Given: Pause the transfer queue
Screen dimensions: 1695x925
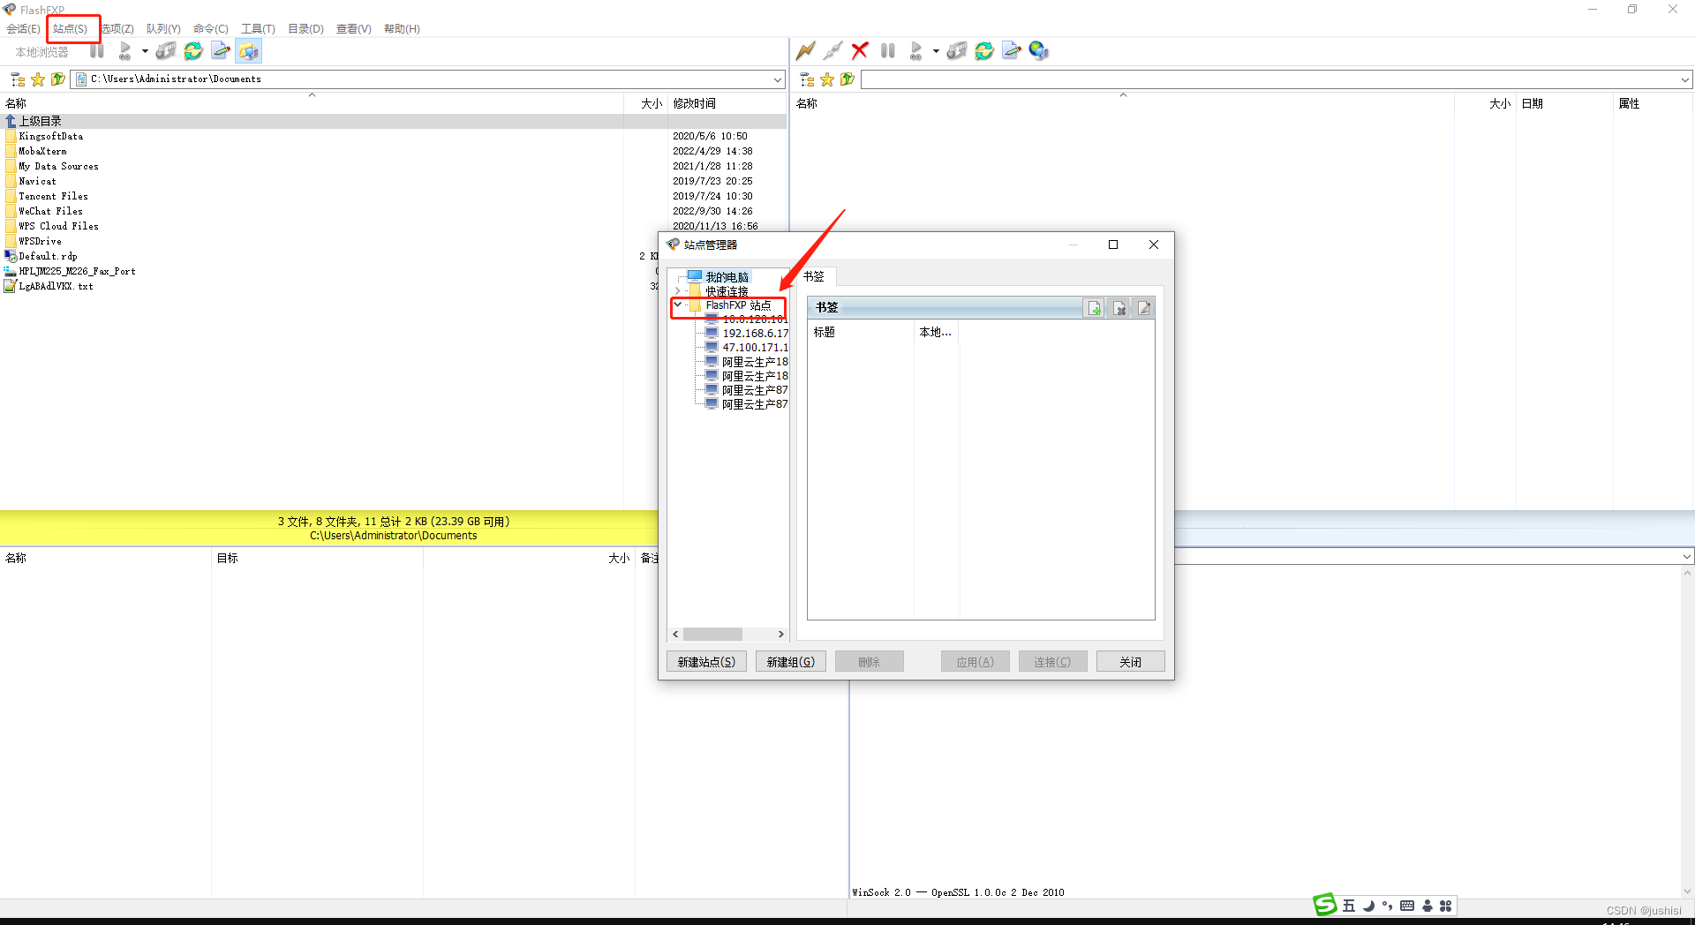Looking at the screenshot, I should (x=888, y=50).
